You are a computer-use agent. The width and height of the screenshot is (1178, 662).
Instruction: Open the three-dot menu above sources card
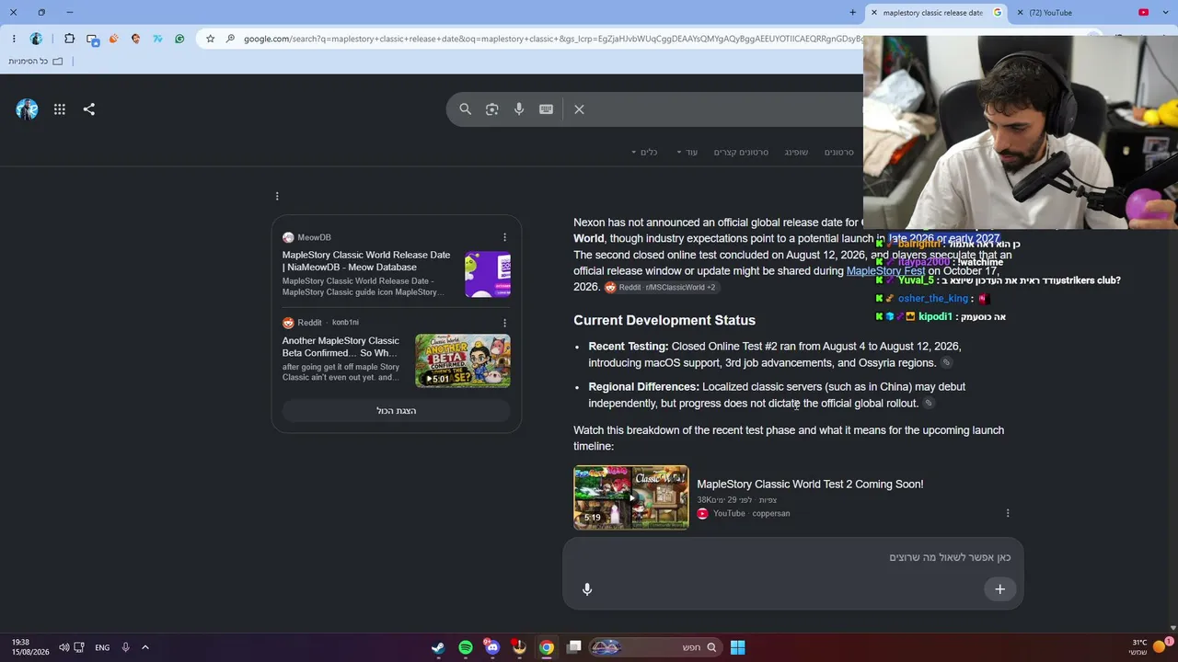(277, 196)
